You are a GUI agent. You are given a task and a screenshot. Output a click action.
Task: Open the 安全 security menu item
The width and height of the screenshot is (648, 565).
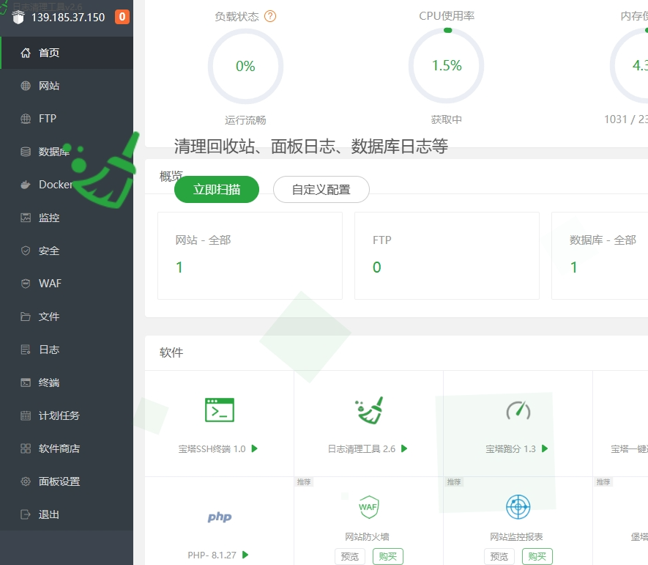tap(67, 251)
